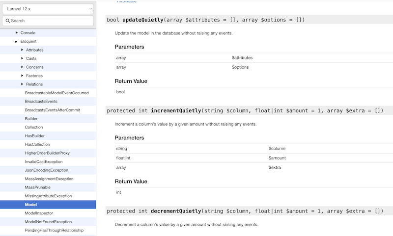Open the Laravel 12.x version dropdown
393x236 pixels.
48,8
